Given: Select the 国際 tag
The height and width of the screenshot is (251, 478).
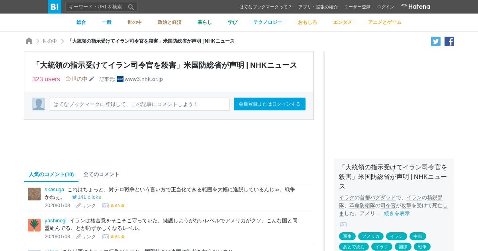Looking at the screenshot, I should 403,247.
